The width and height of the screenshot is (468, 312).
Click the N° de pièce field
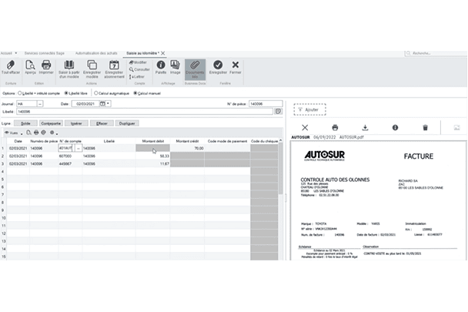pyautogui.click(x=266, y=104)
